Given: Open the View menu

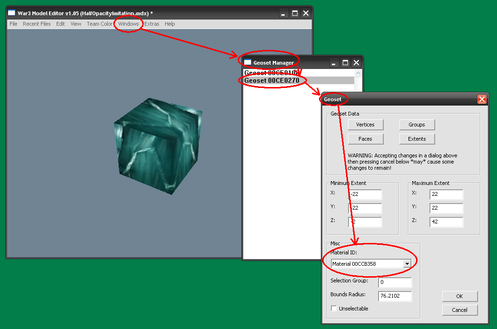Looking at the screenshot, I should click(76, 24).
